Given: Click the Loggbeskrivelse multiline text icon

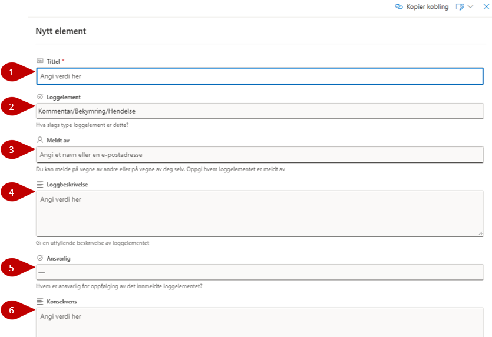Looking at the screenshot, I should pyautogui.click(x=40, y=184).
